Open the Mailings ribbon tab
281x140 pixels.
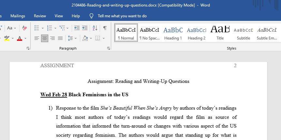click(18, 16)
